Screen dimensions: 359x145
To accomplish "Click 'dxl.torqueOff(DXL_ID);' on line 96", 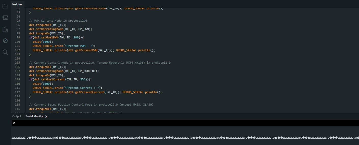I will pyautogui.click(x=48, y=25).
